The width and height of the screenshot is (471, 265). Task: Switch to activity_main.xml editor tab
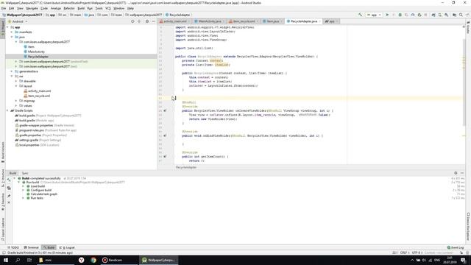coord(175,21)
